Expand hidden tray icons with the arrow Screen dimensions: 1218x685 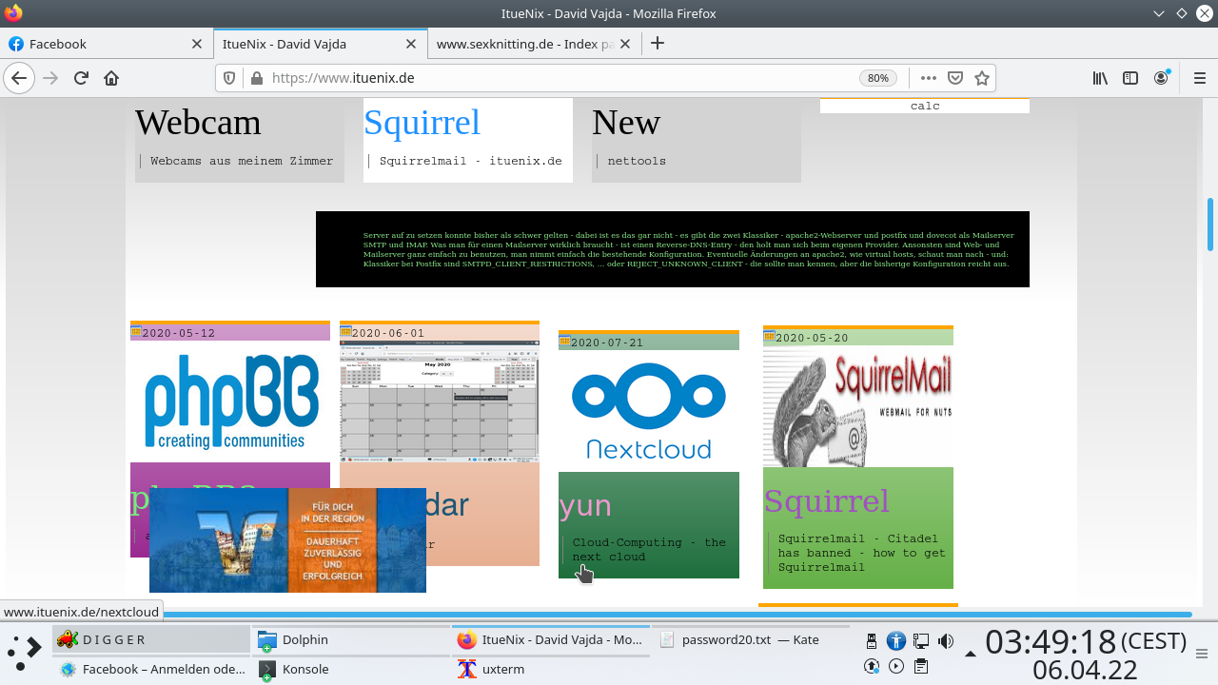[971, 652]
